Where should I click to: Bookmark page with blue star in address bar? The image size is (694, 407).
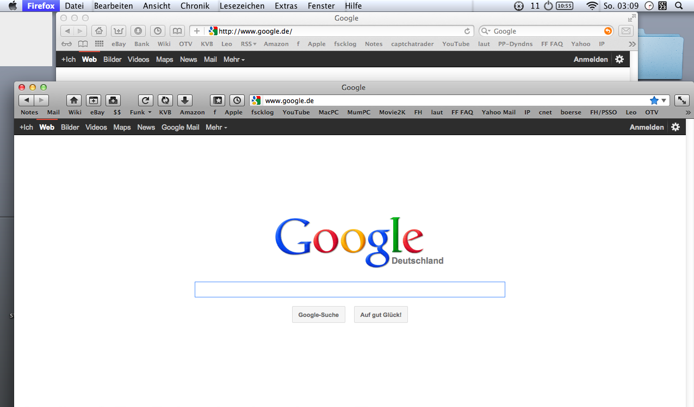pyautogui.click(x=654, y=100)
